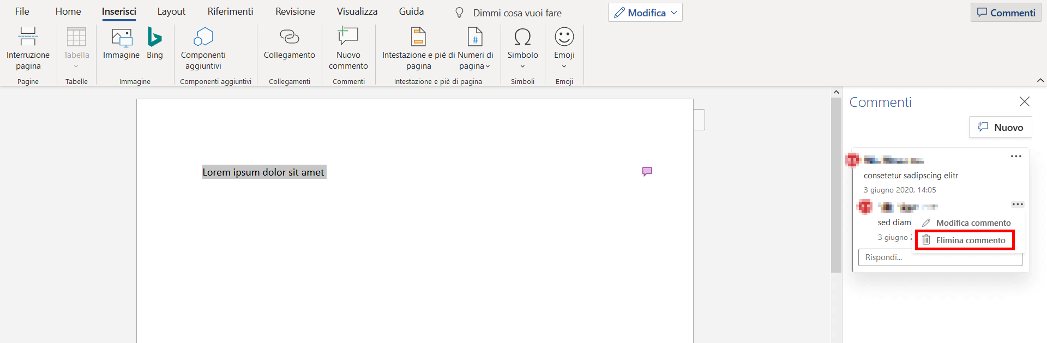Open Componenti aggiuntivi add-ins
The height and width of the screenshot is (343, 1047).
pos(203,49)
